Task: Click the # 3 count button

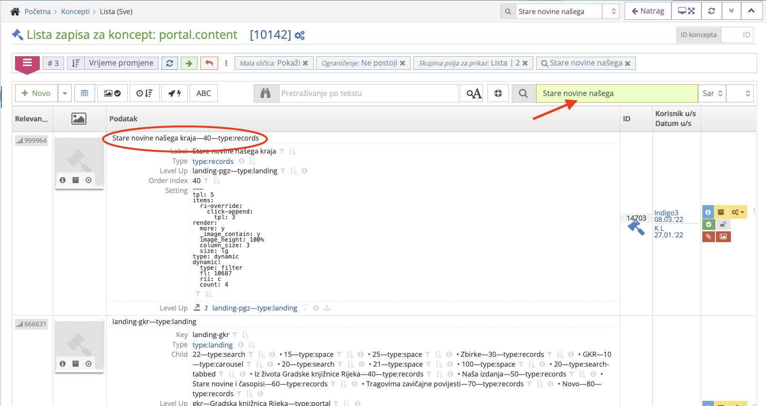Action: click(x=53, y=63)
